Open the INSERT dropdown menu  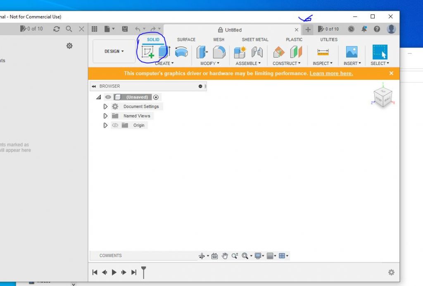(x=352, y=63)
